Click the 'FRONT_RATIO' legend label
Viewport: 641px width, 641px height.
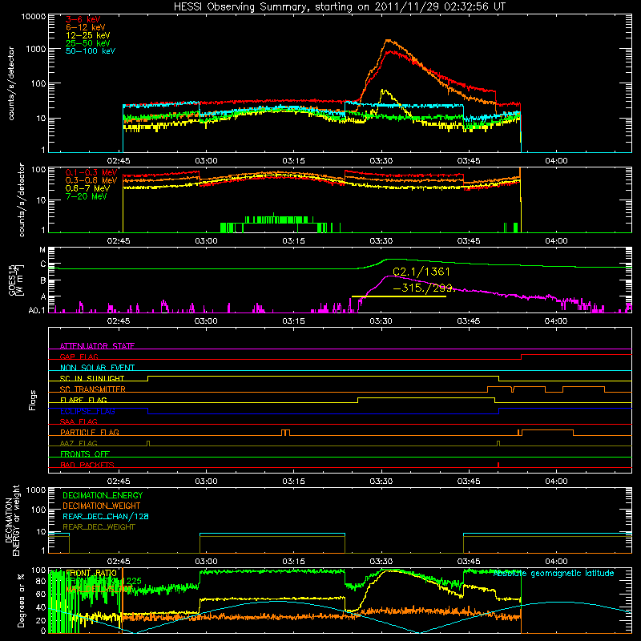[91, 573]
